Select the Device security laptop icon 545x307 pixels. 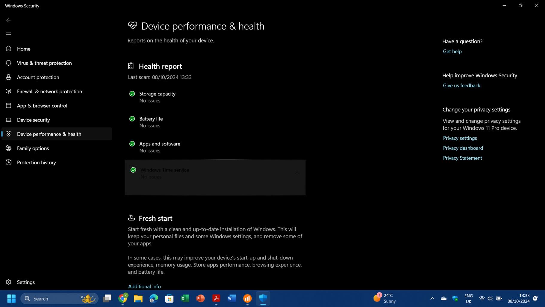9,120
